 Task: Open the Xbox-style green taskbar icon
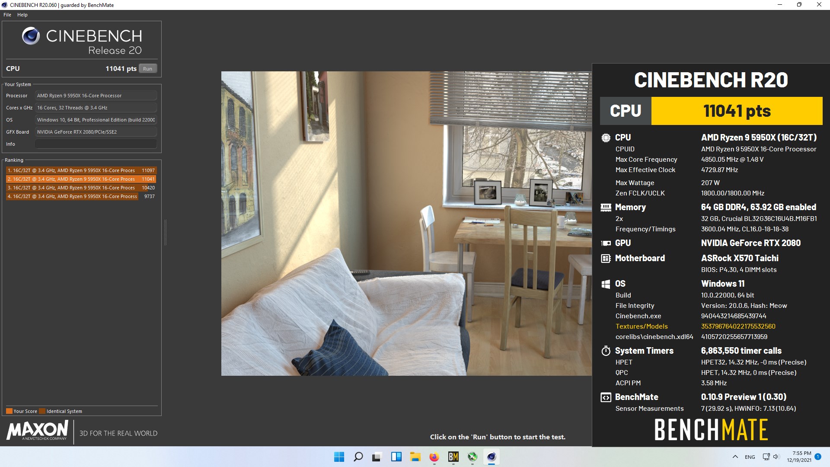click(472, 457)
